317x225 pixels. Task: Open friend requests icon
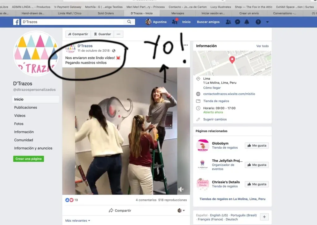click(x=228, y=22)
